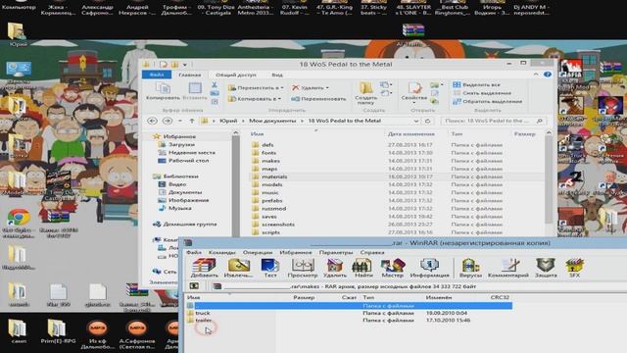Open Google Chrome desktop shortcut
Image resolution: width=627 pixels, height=353 pixels.
pyautogui.click(x=18, y=224)
